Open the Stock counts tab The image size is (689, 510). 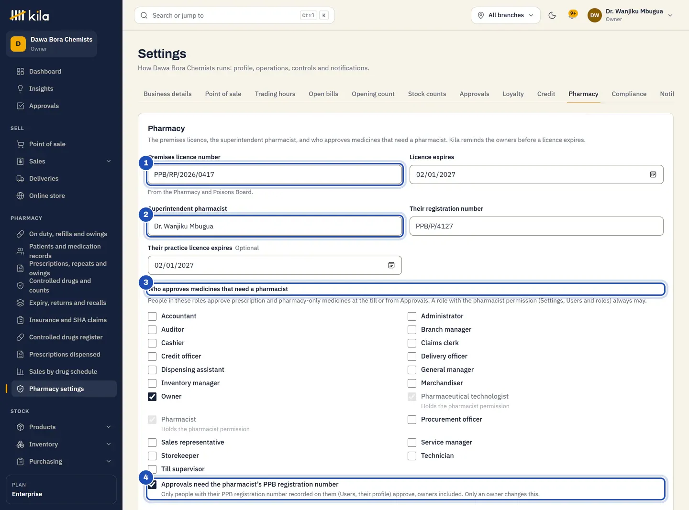tap(427, 94)
